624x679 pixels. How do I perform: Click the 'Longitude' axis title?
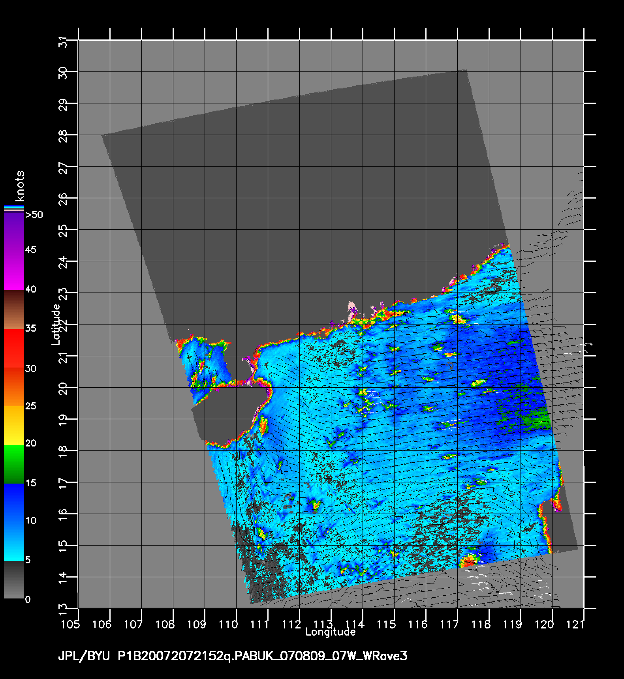pyautogui.click(x=331, y=632)
